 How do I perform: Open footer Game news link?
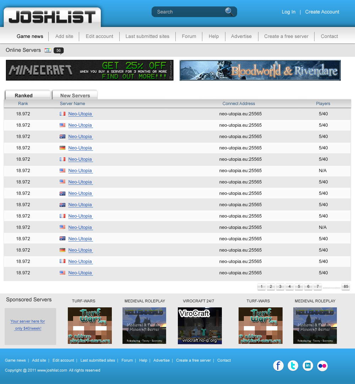click(x=15, y=360)
